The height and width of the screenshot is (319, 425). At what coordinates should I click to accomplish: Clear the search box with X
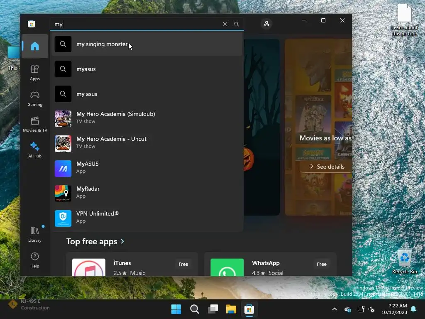(x=225, y=24)
